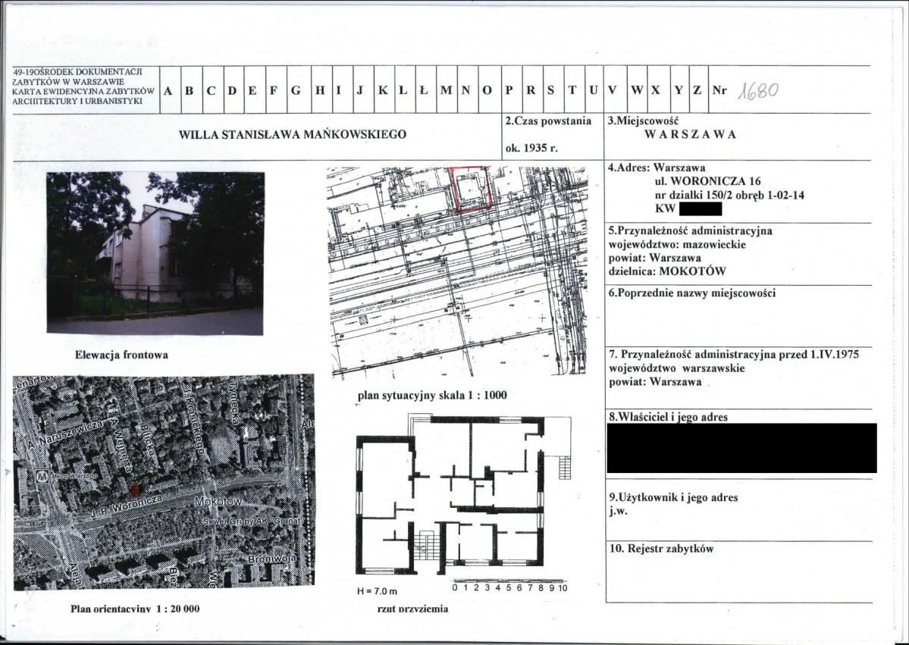
Task: Select the letter A cell in the alphabet row
Action: [x=168, y=91]
